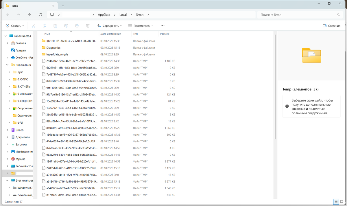
Task: Click the Local breadcrumb segment
Action: coord(123,15)
